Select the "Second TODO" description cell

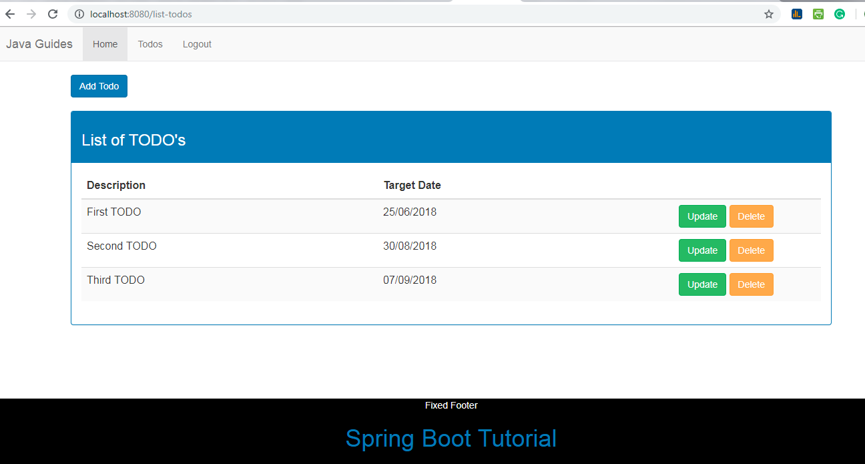230,250
